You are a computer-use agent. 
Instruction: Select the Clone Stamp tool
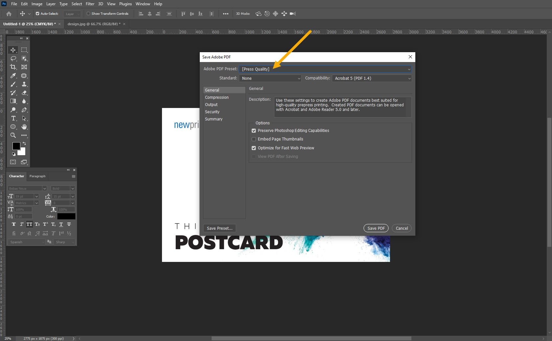(x=24, y=84)
